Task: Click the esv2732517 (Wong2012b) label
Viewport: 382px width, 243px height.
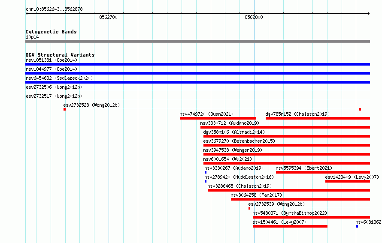Action: click(x=54, y=96)
